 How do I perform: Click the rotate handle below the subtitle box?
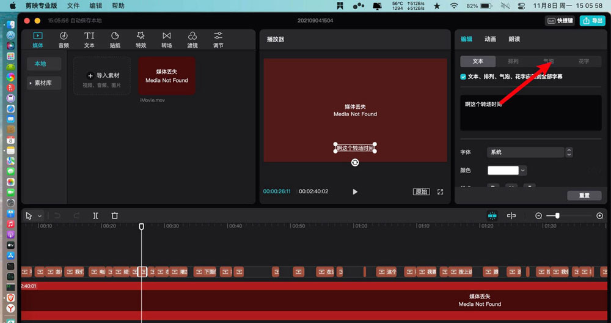pos(355,162)
